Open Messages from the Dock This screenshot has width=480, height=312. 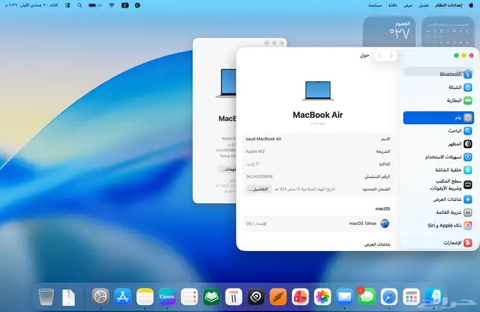[367, 297]
